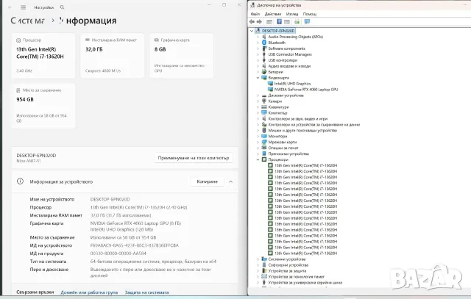Select the Софтуерни устройства tree row
Screen dimensions: 471x299
click(x=288, y=265)
